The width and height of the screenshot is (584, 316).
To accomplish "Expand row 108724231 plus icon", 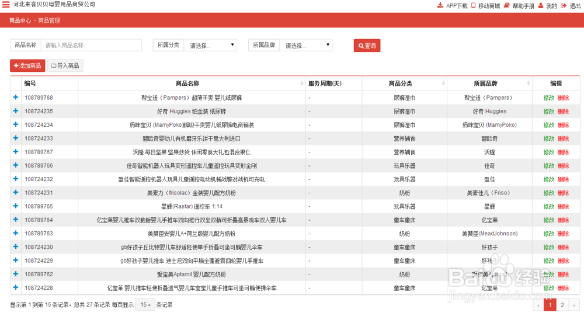I will 16,192.
